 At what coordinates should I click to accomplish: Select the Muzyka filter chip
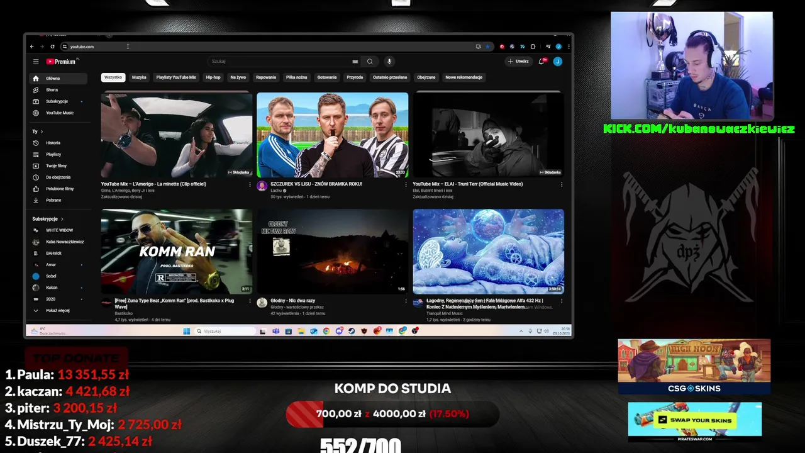[139, 77]
